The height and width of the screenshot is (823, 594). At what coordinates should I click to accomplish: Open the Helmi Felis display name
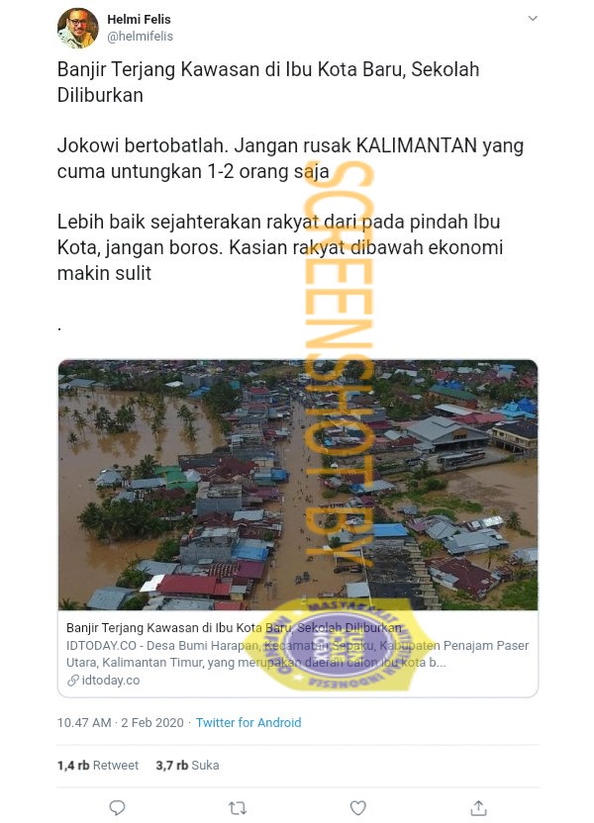139,20
